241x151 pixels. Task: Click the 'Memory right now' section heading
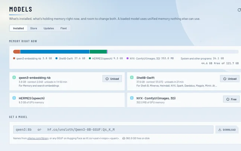click(x=23, y=41)
